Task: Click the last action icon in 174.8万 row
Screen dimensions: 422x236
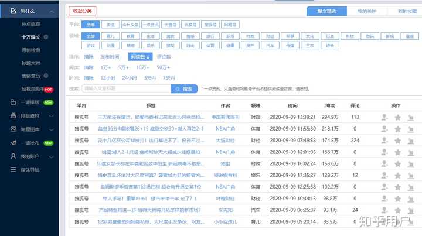Action: click(x=410, y=141)
